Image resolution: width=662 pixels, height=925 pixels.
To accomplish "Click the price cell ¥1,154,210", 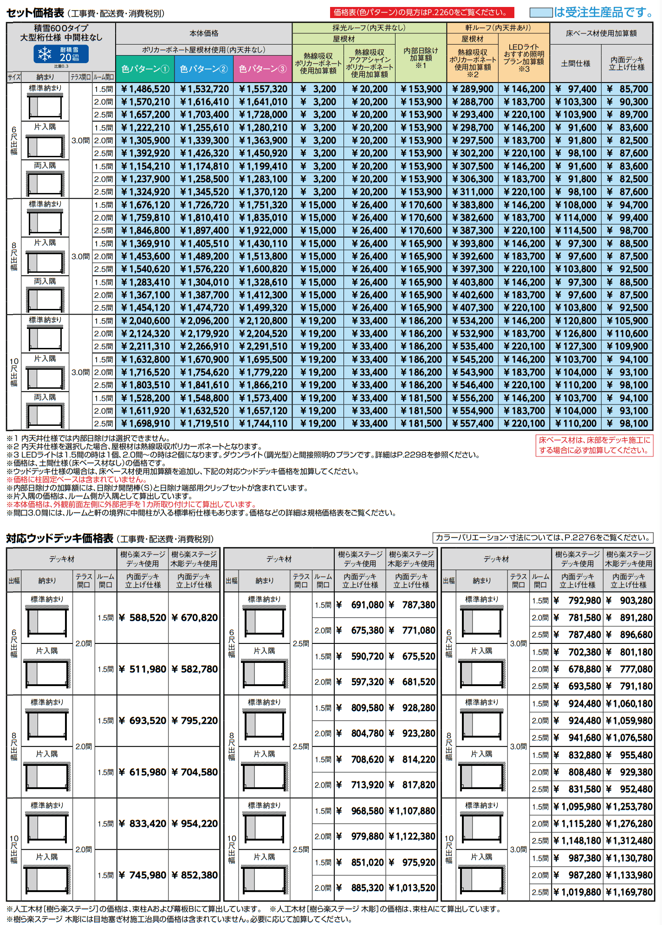I will point(145,166).
